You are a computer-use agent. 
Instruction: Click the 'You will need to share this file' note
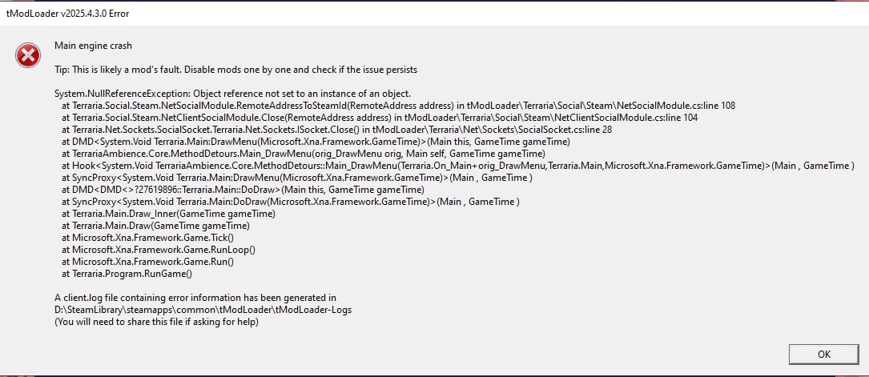(156, 322)
